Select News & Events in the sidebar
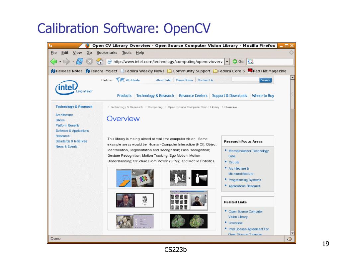The width and height of the screenshot is (340, 255). pyautogui.click(x=66, y=146)
